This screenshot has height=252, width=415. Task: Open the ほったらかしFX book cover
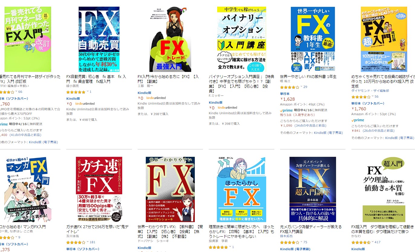[x=241, y=189]
